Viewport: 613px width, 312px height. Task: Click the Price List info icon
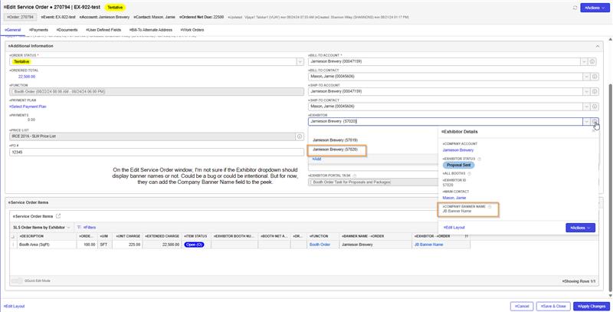pyautogui.click(x=300, y=136)
